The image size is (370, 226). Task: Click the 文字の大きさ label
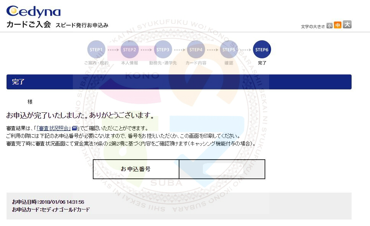point(313,26)
